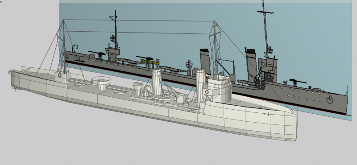The image size is (357, 165).
Task: Click the anchor hawse on the reference drawing bow
Action: tap(329, 100)
